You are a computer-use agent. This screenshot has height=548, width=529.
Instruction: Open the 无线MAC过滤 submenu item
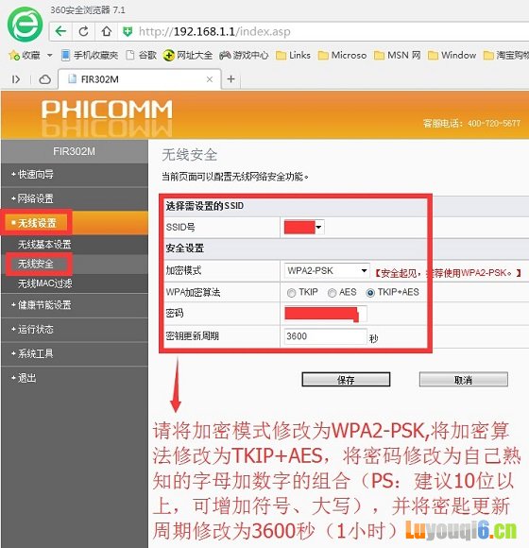(x=44, y=283)
